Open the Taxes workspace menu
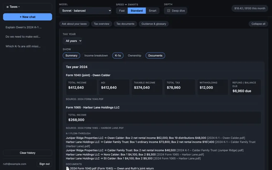Viewport: 272px width, 170px height. [28, 7]
